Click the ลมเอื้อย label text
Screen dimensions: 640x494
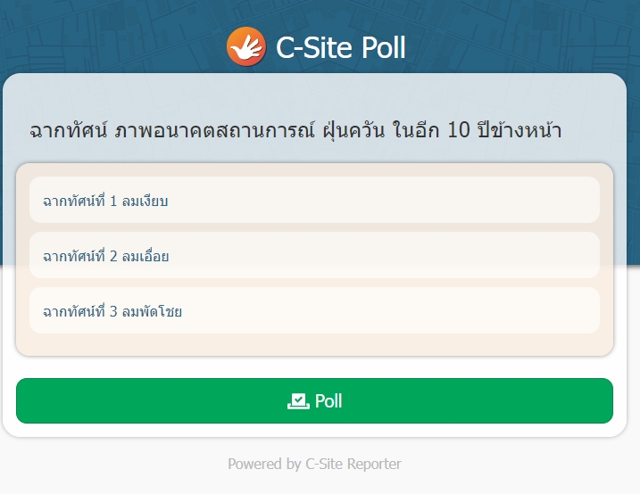pos(145,256)
